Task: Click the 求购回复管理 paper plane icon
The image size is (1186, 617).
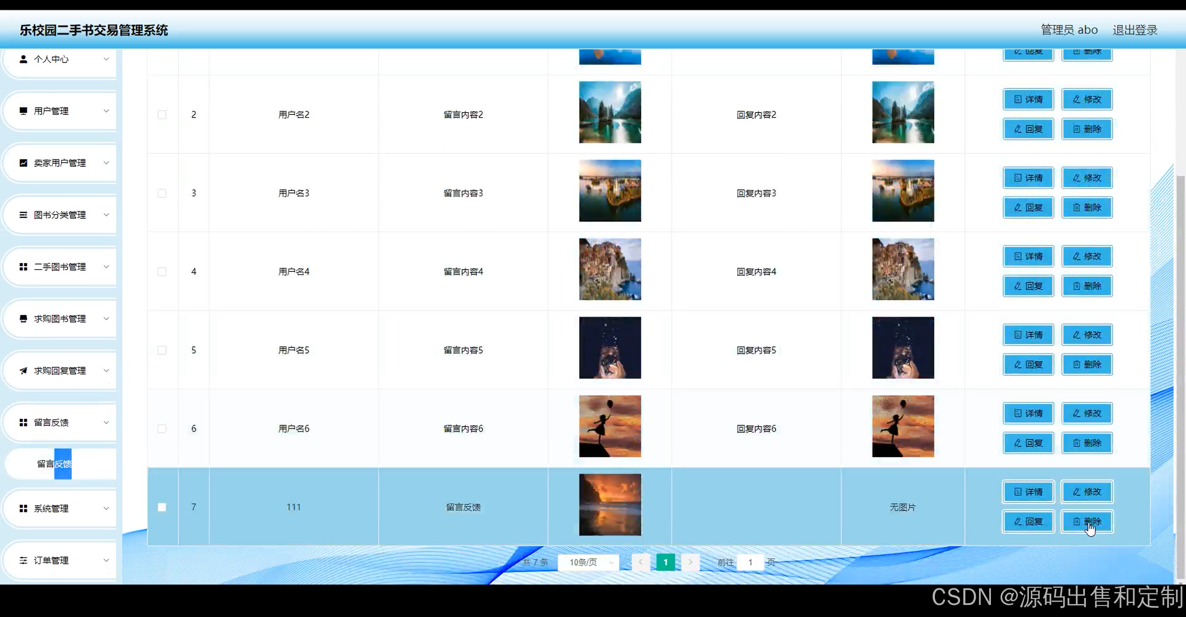Action: (23, 371)
